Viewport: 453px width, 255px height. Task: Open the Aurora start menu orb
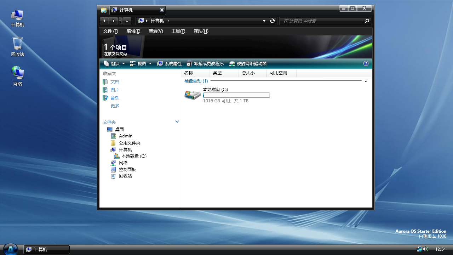[11, 249]
